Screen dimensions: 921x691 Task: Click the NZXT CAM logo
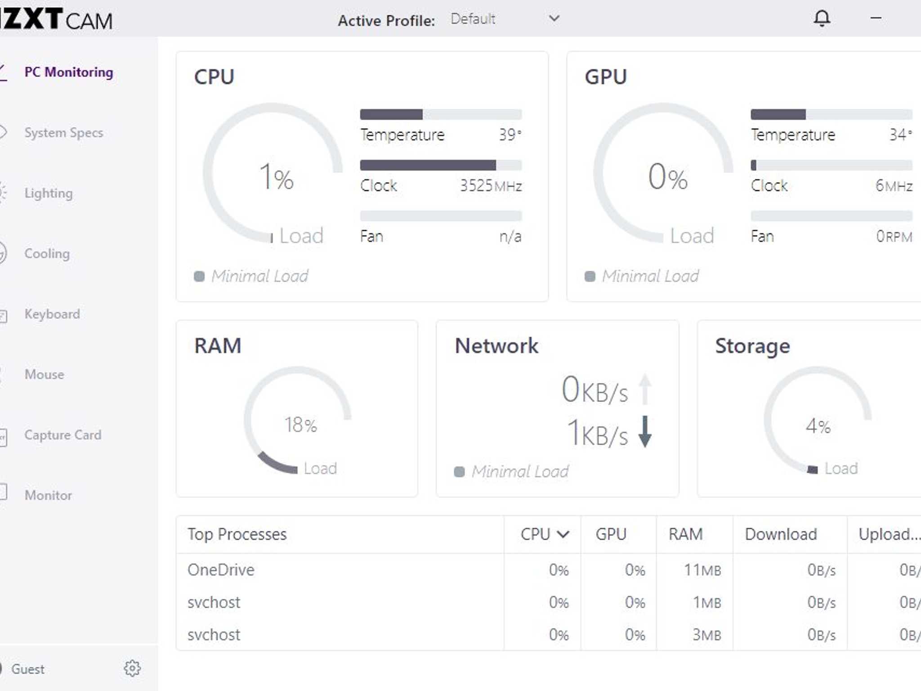point(56,19)
